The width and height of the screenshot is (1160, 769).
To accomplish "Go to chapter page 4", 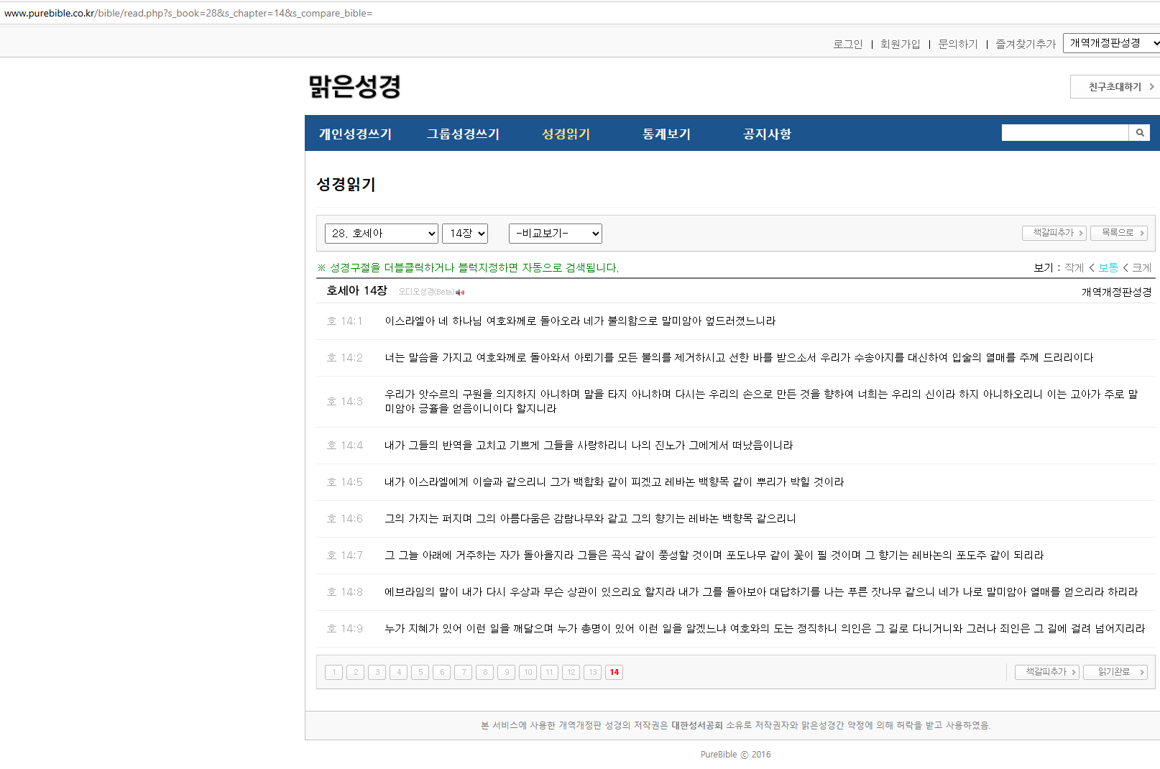I will tap(399, 672).
